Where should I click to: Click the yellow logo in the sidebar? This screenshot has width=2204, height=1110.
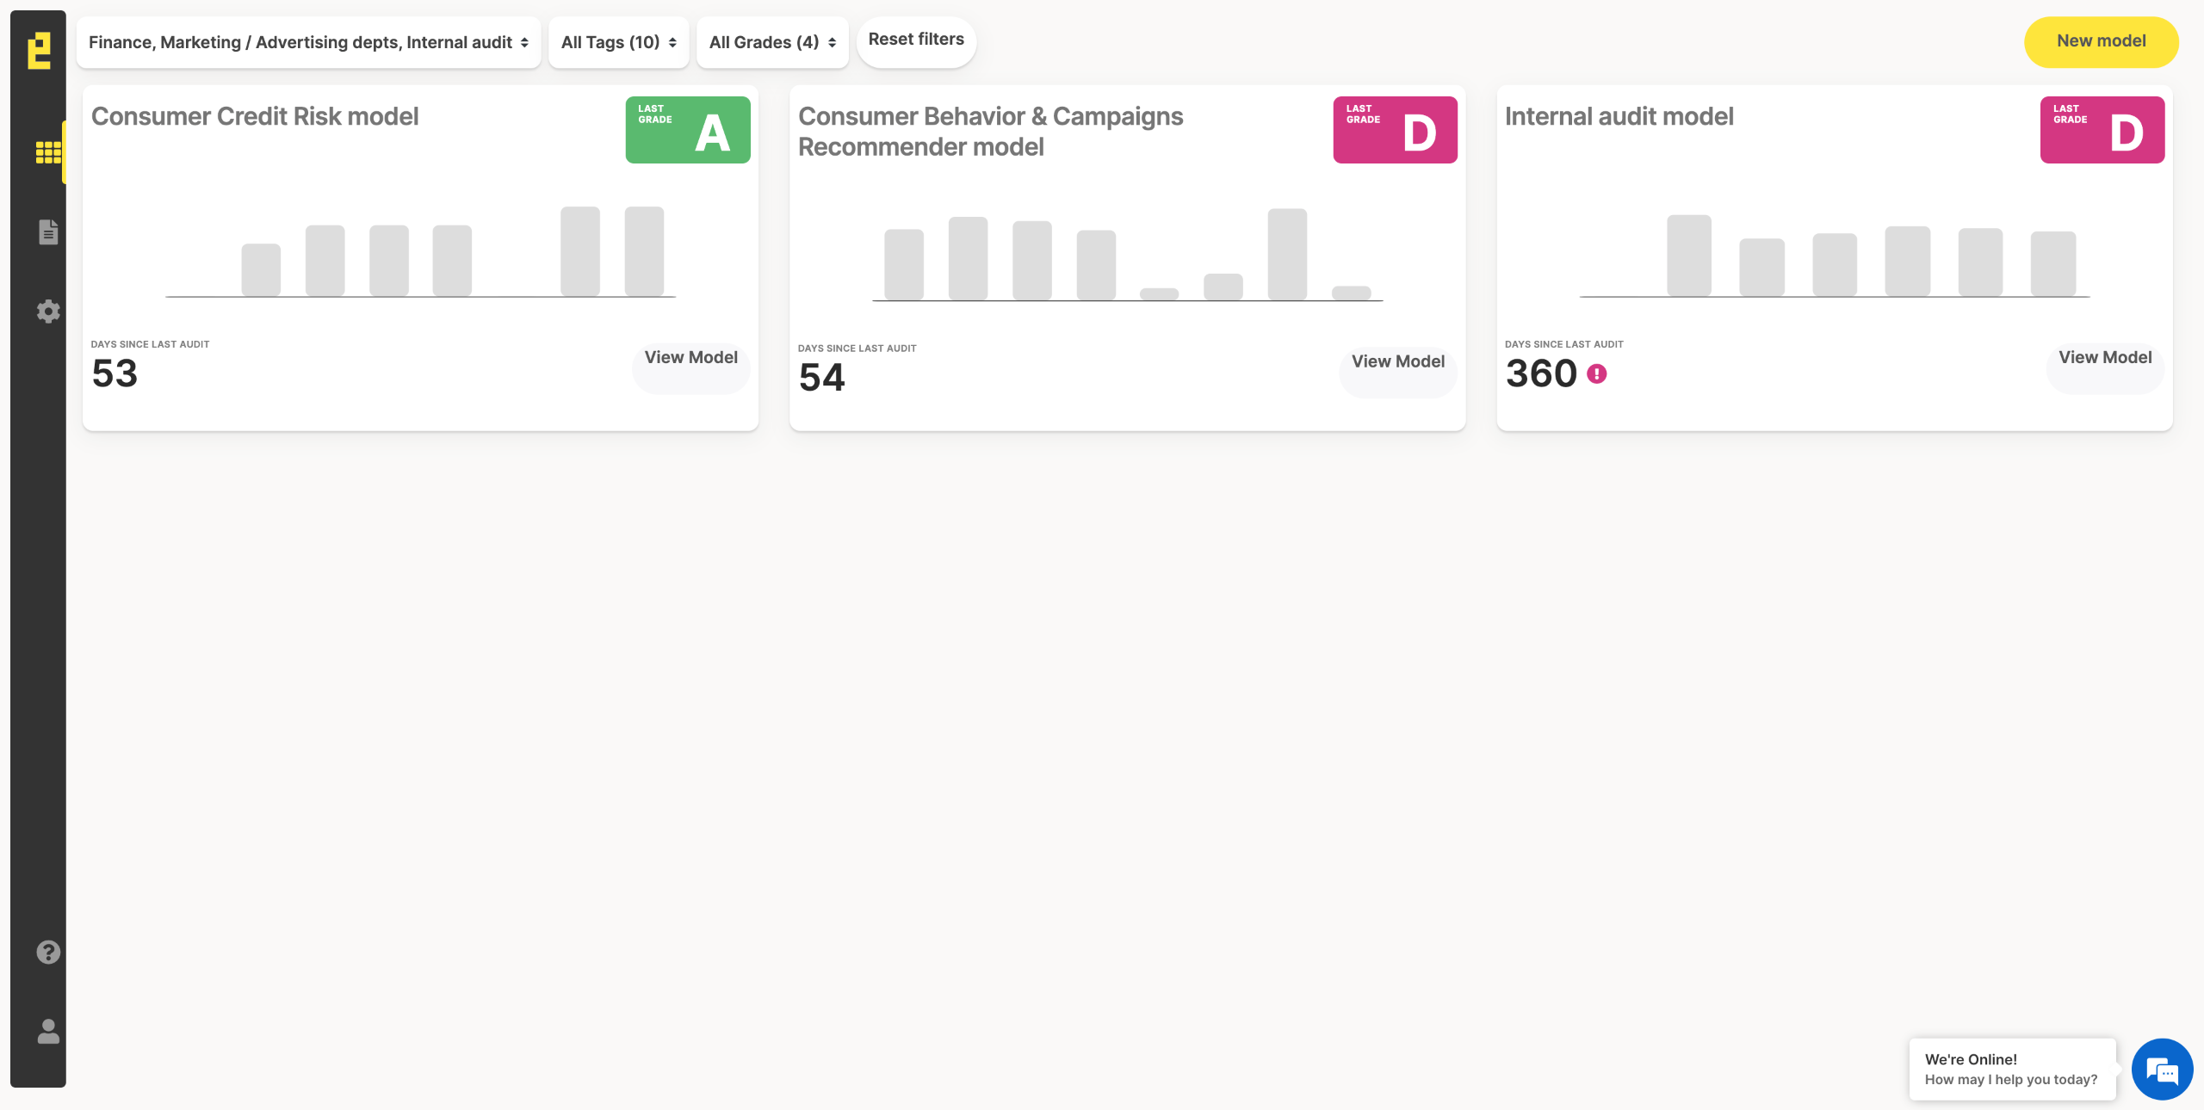click(x=39, y=51)
